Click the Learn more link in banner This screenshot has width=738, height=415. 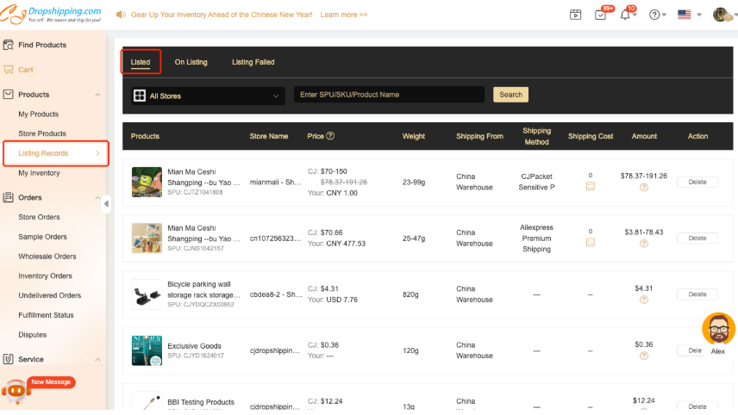coord(343,15)
